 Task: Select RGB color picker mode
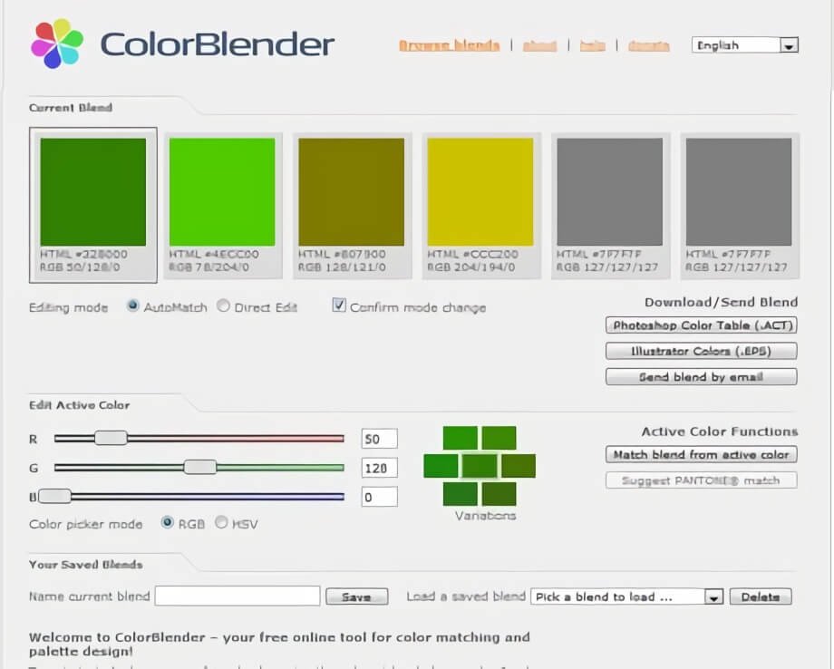[168, 523]
